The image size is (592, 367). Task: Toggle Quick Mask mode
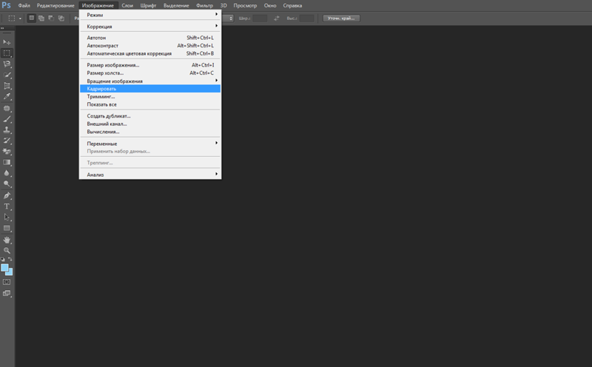click(7, 282)
